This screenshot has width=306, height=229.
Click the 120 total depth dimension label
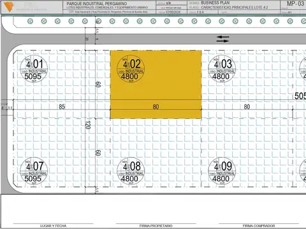pos(88,125)
